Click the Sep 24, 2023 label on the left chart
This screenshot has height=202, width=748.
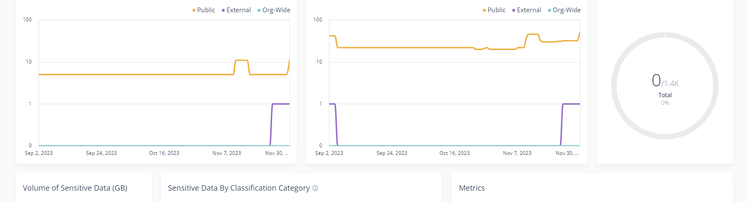coord(101,153)
